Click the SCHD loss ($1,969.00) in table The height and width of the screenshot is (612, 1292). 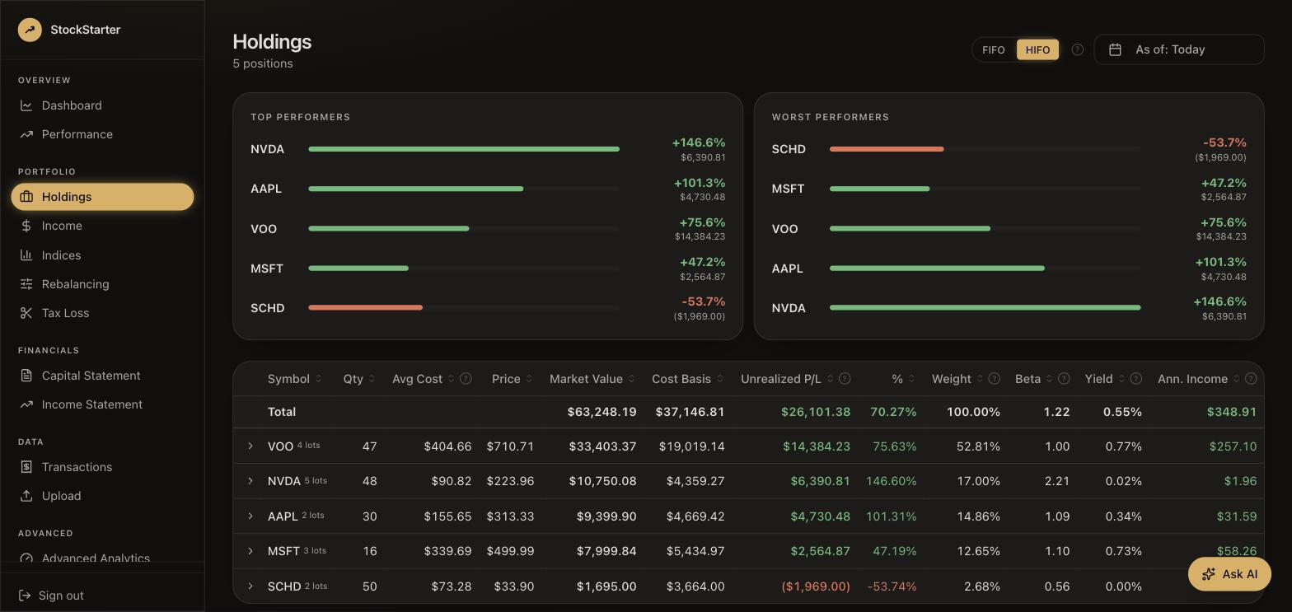(x=815, y=586)
